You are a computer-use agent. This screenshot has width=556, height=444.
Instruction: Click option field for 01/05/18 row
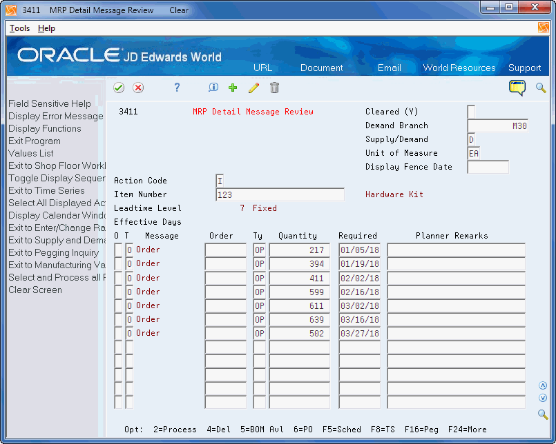118,250
